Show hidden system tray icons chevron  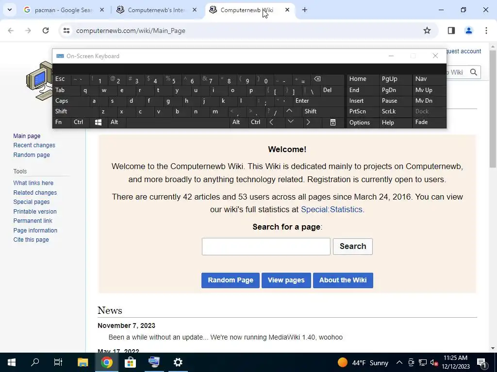click(399, 362)
